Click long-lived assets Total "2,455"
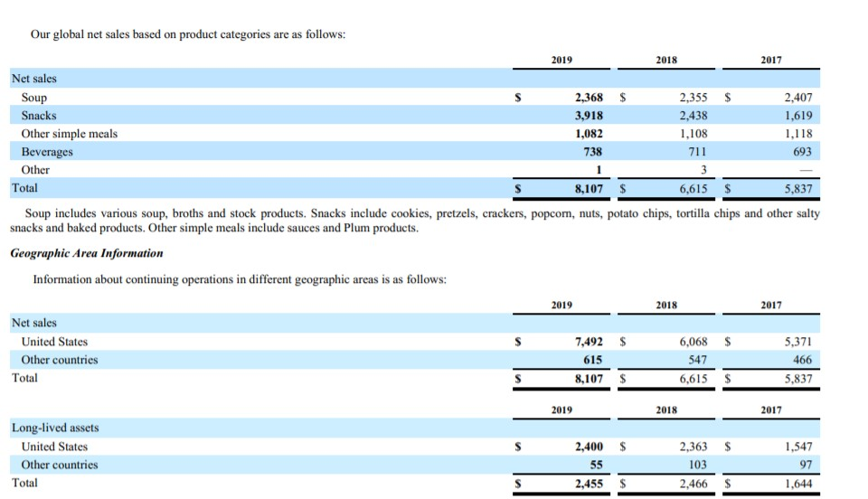868x499 pixels. (589, 484)
